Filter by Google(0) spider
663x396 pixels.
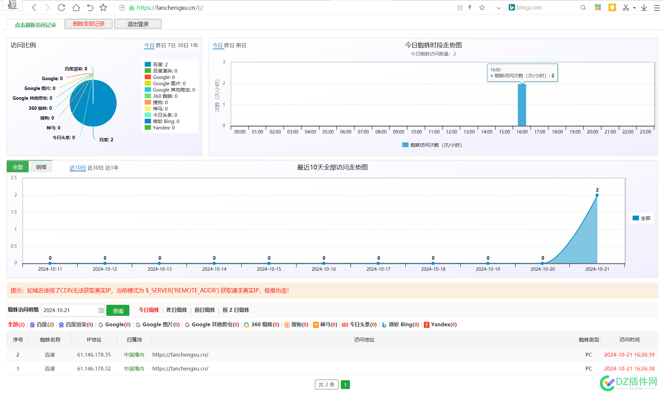click(x=114, y=324)
